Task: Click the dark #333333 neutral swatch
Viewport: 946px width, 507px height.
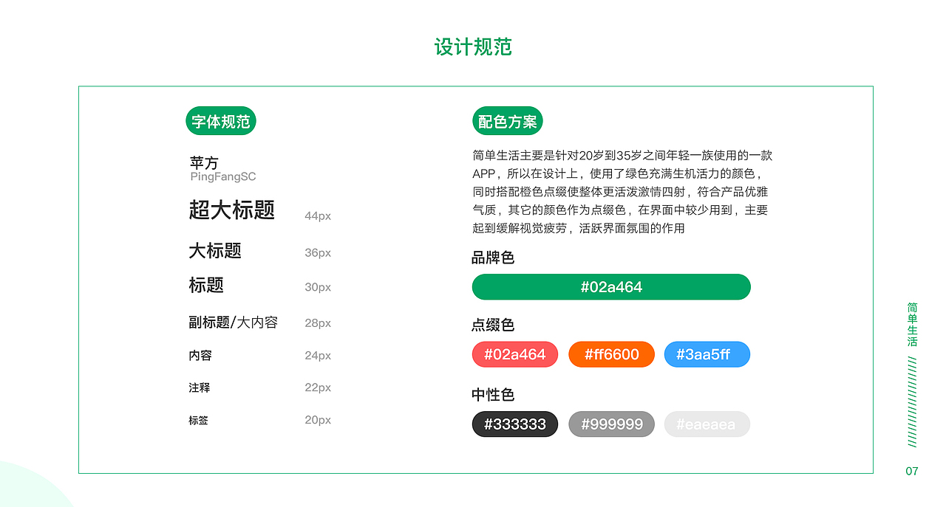Action: click(514, 424)
